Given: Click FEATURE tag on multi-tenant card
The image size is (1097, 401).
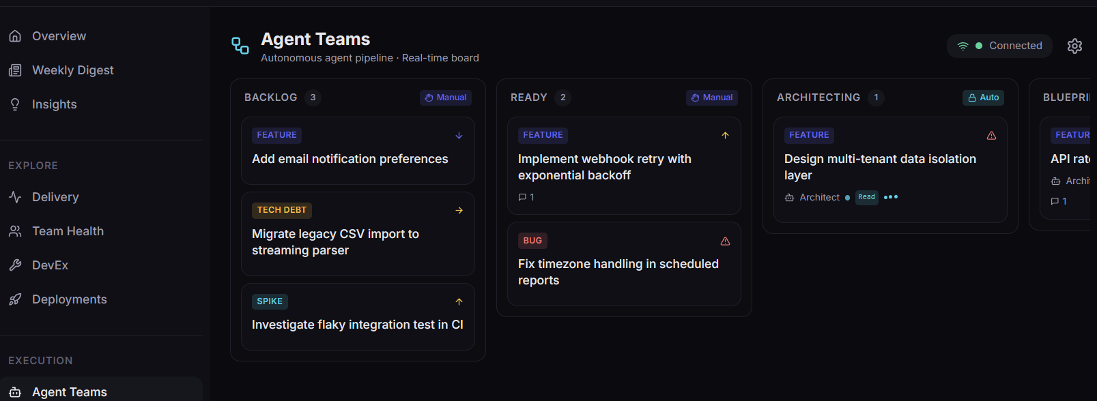Looking at the screenshot, I should (x=809, y=135).
